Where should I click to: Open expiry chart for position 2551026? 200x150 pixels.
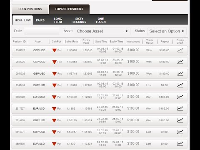(180, 74)
